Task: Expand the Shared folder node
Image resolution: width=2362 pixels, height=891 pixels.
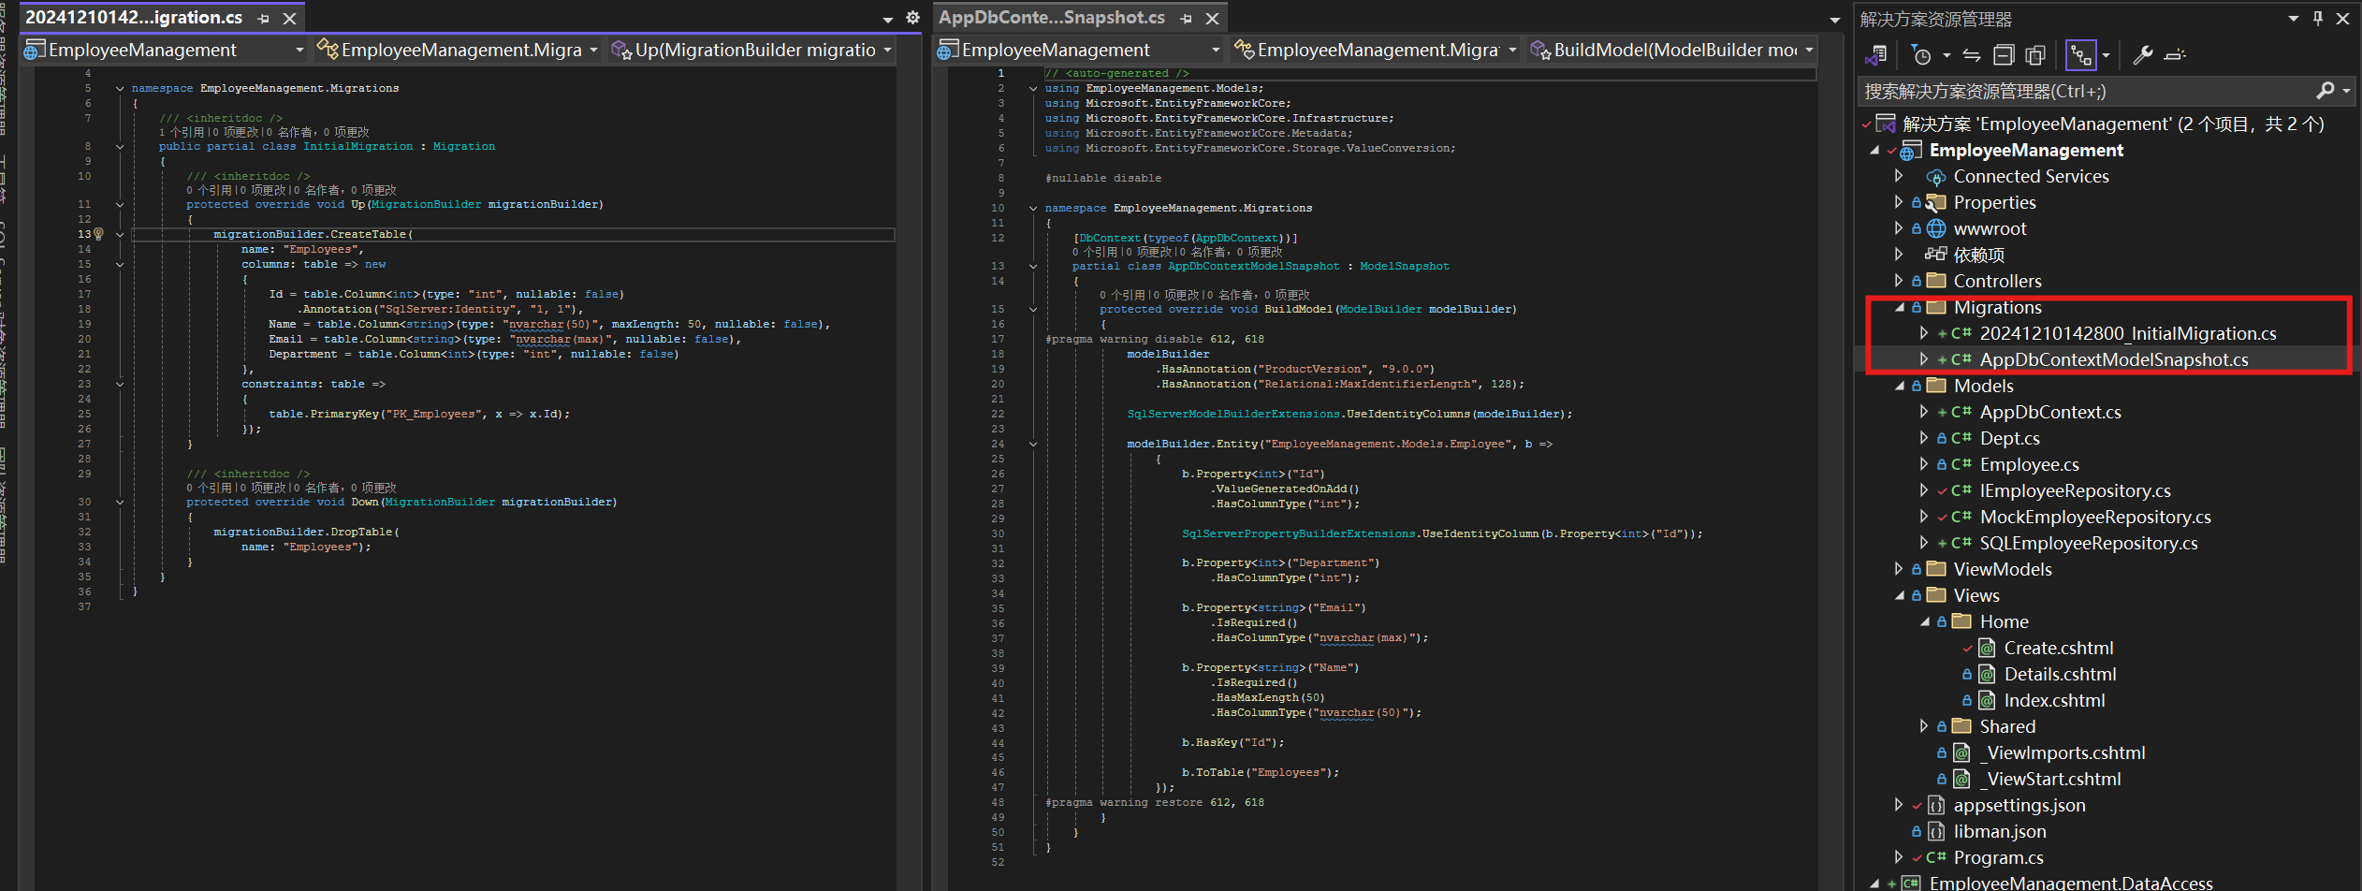Action: click(x=1924, y=726)
